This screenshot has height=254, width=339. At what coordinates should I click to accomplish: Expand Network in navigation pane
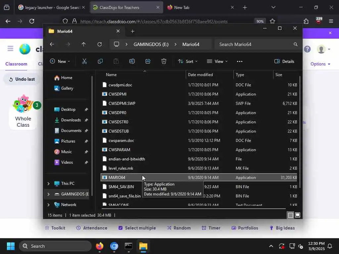pyautogui.click(x=48, y=205)
